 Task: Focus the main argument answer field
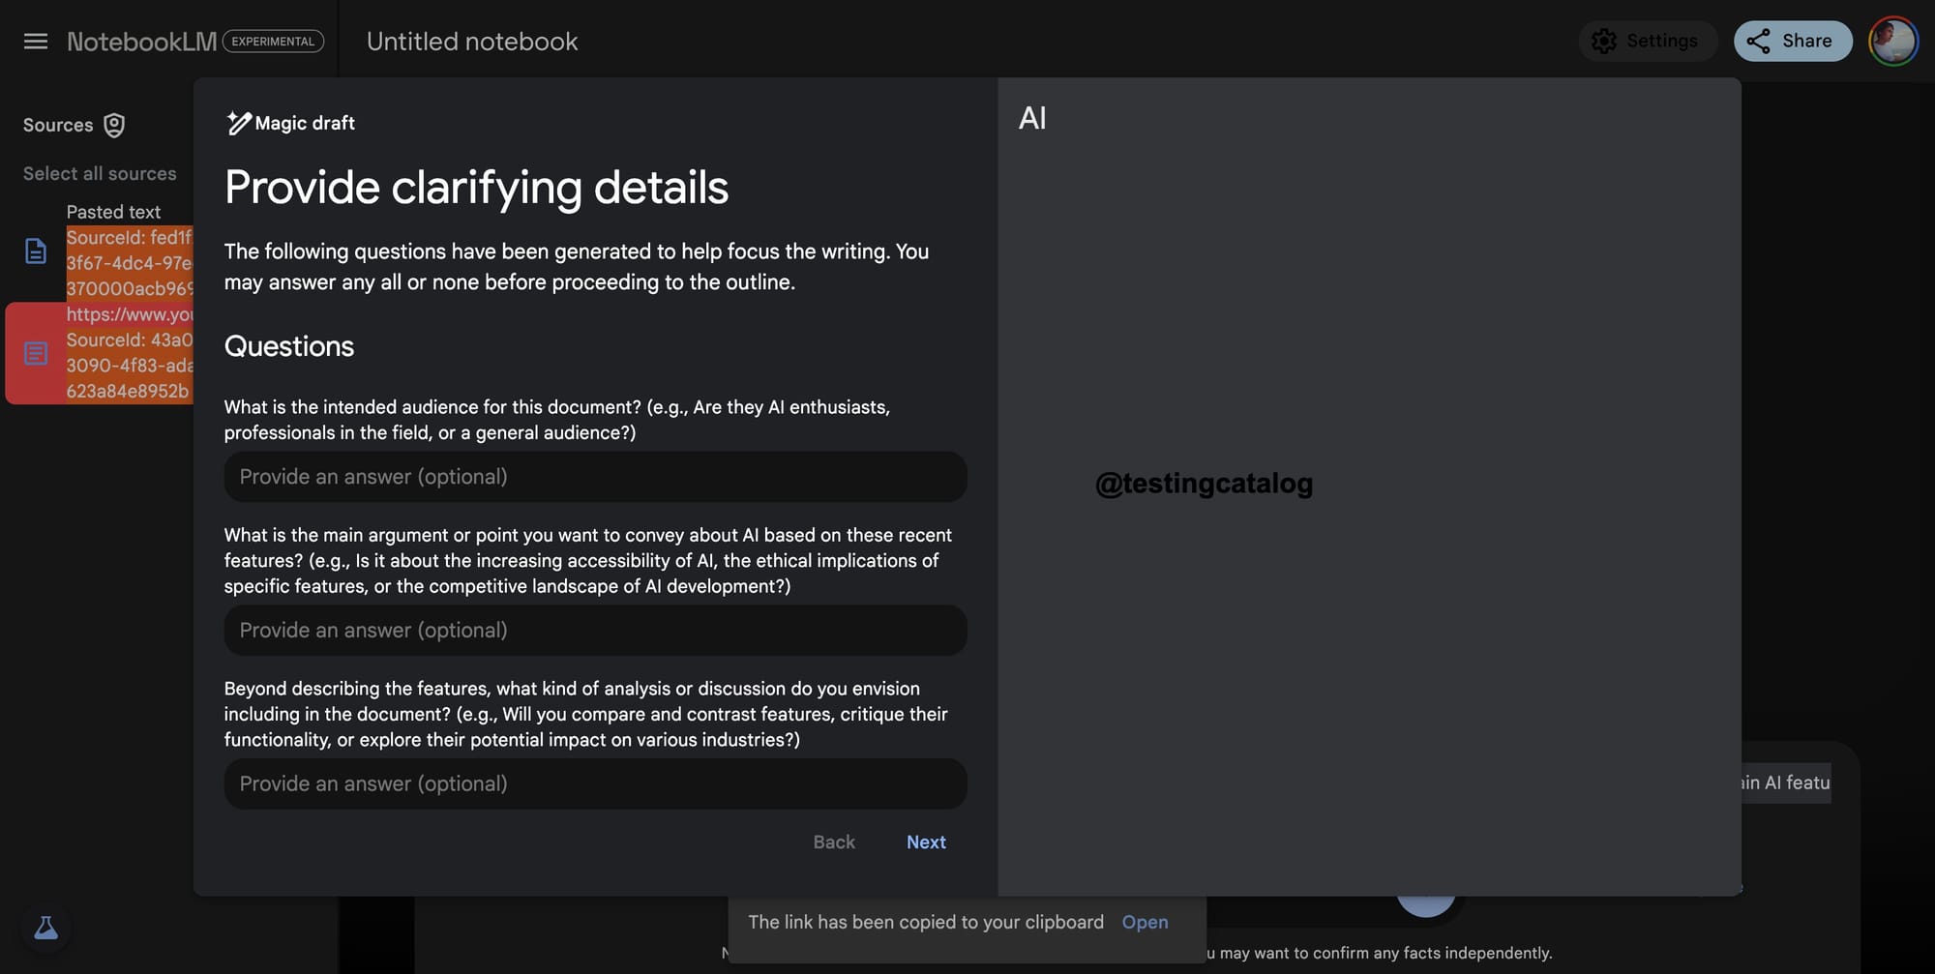[595, 631]
